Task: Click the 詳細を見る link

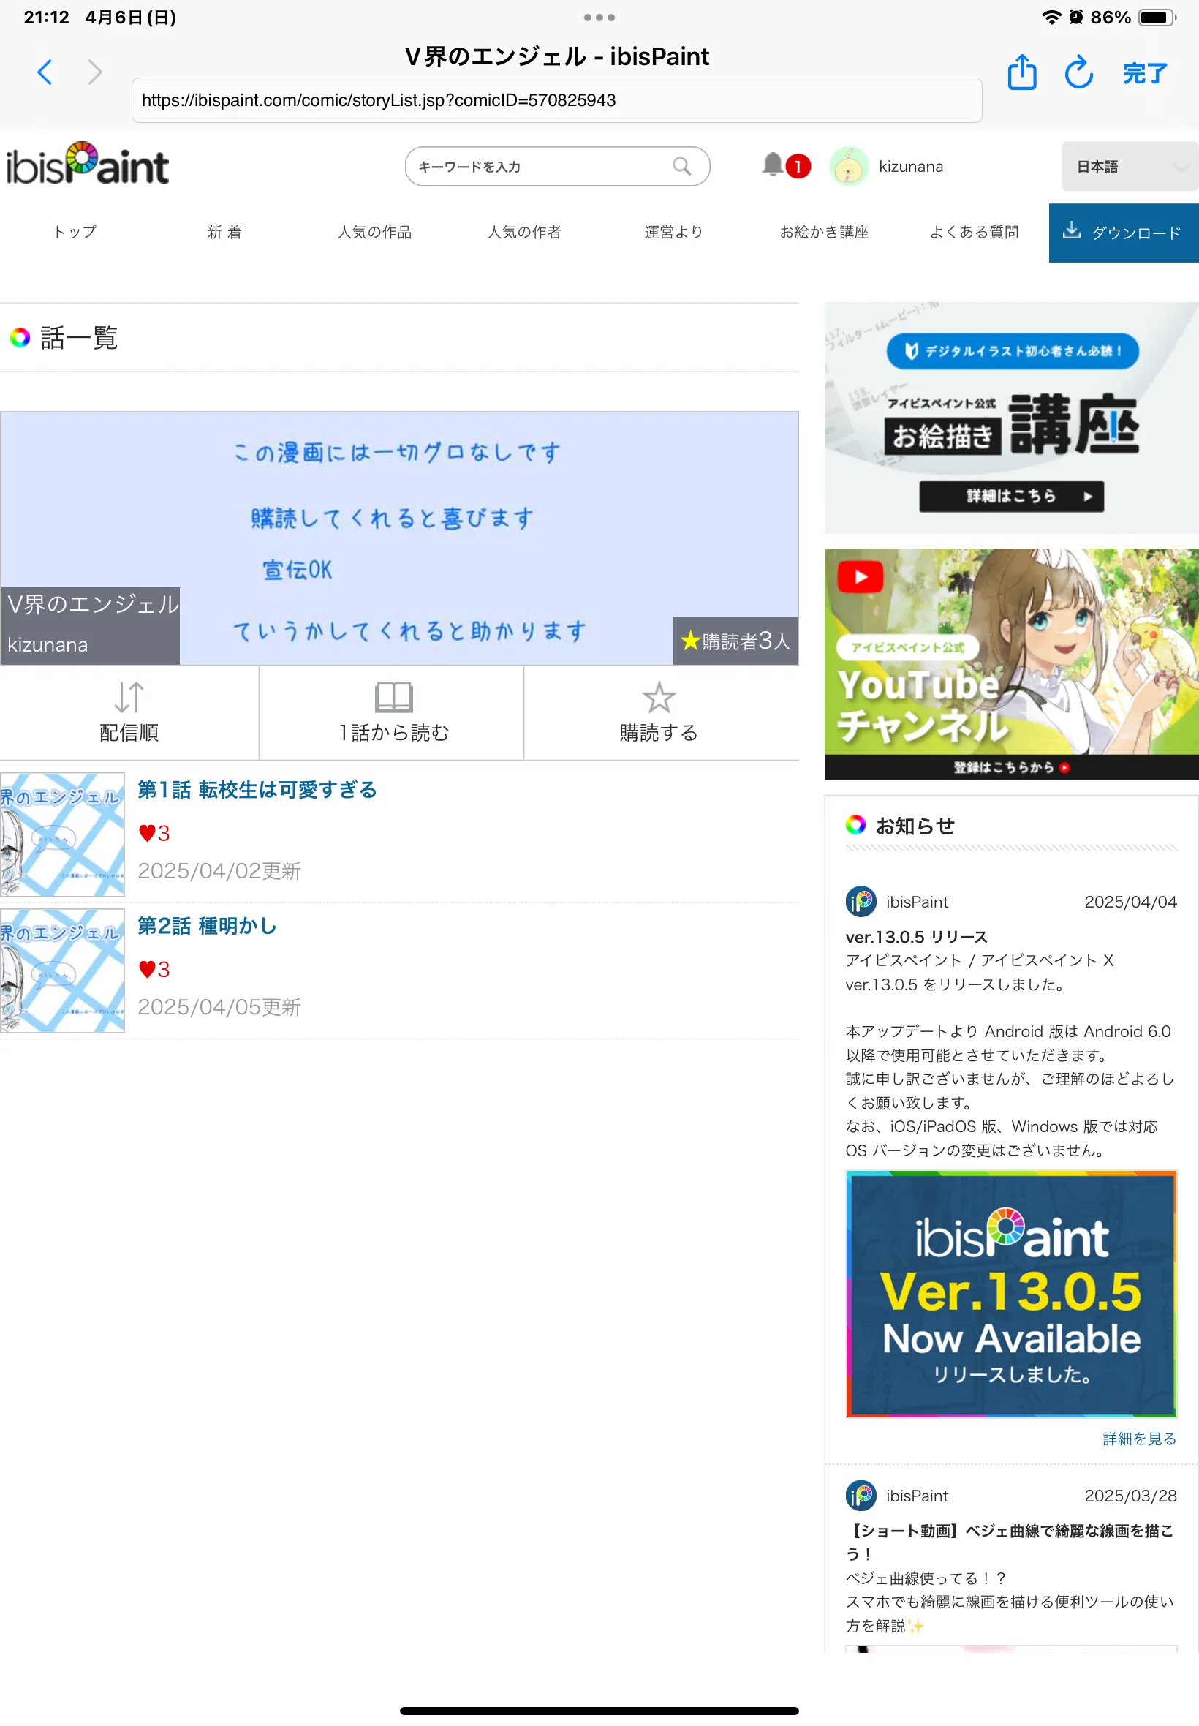Action: point(1140,1439)
